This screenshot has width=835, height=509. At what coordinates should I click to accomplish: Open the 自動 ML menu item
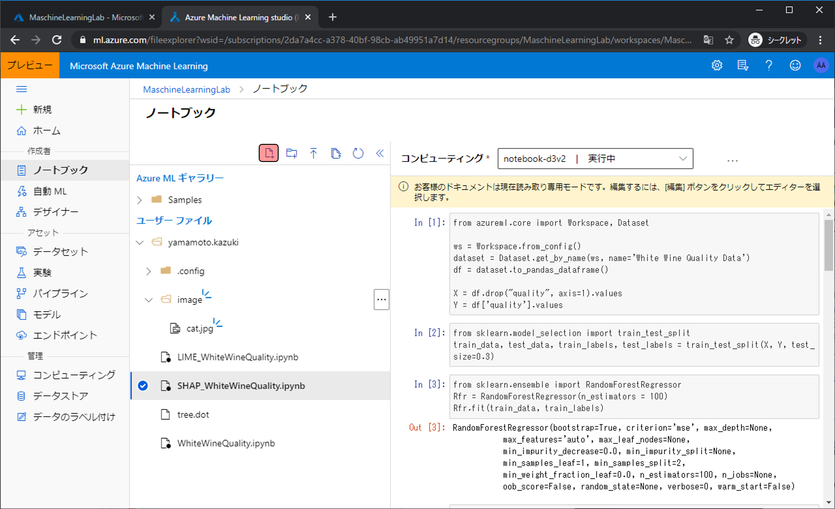coord(50,191)
